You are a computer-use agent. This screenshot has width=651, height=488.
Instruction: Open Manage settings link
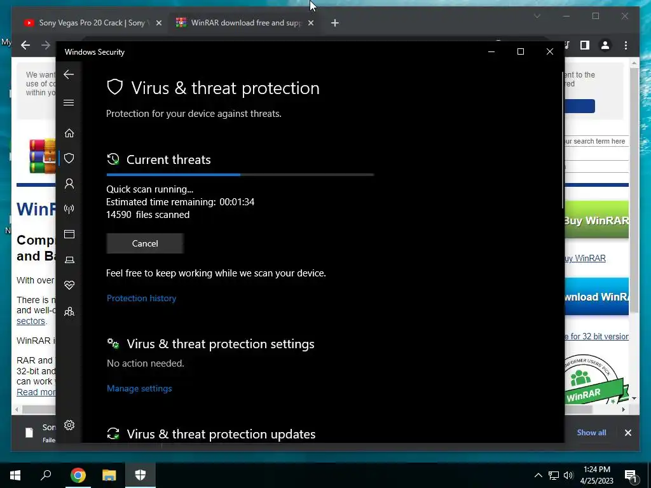(139, 388)
